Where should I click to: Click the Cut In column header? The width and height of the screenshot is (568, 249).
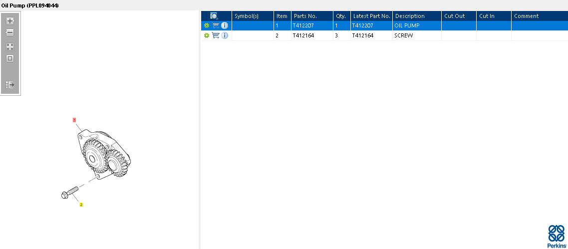pyautogui.click(x=494, y=16)
